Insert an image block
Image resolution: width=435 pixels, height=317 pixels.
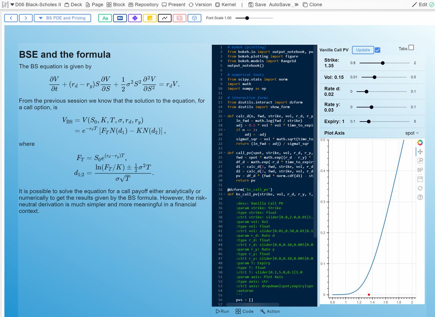(x=179, y=18)
